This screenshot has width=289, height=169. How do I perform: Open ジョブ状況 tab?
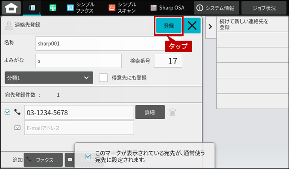[x=264, y=8]
